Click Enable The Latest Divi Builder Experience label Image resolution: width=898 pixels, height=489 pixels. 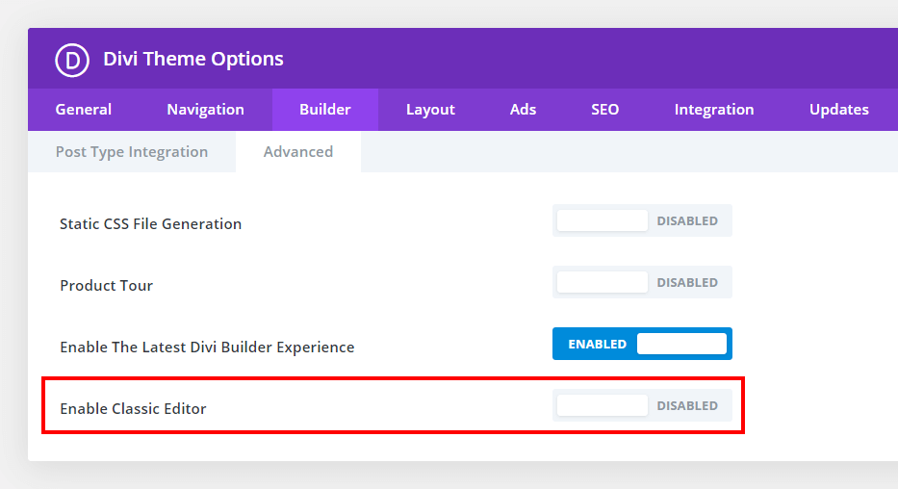click(x=207, y=347)
